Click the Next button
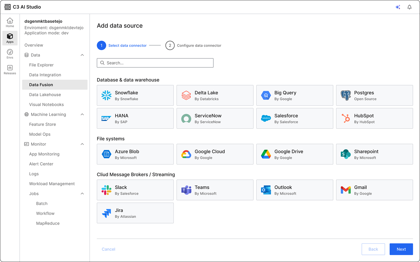420x262 pixels. pos(401,249)
